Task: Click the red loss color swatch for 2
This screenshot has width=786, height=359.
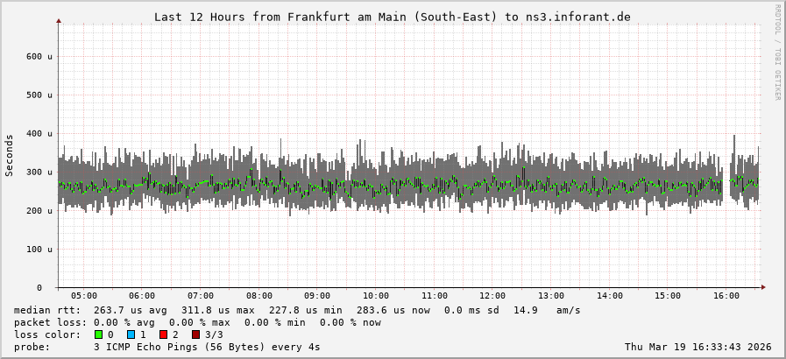Action: click(x=163, y=334)
